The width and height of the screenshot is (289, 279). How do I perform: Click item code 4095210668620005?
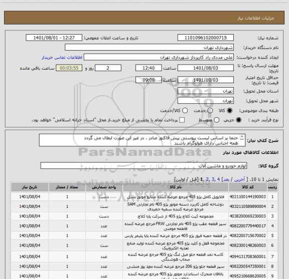[248, 276]
